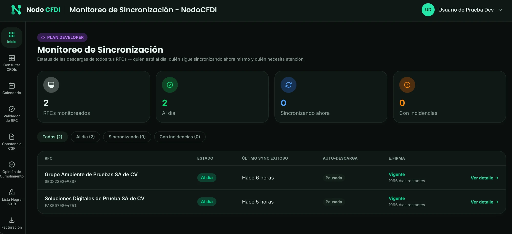The image size is (512, 234).
Task: Expand the Usuario de Prueba Dev menu chevron
Action: (x=500, y=10)
